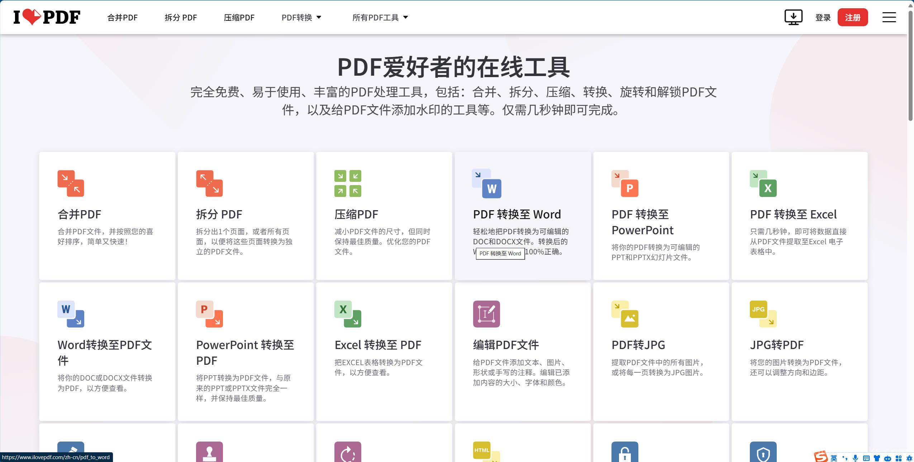Click the protect PDF shield icon

coord(763,452)
